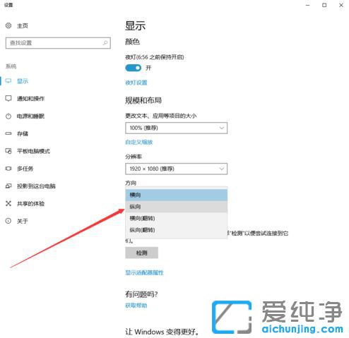Click the monitor icon beside 显示
Viewport: 349px width, 338px height.
(x=8, y=81)
